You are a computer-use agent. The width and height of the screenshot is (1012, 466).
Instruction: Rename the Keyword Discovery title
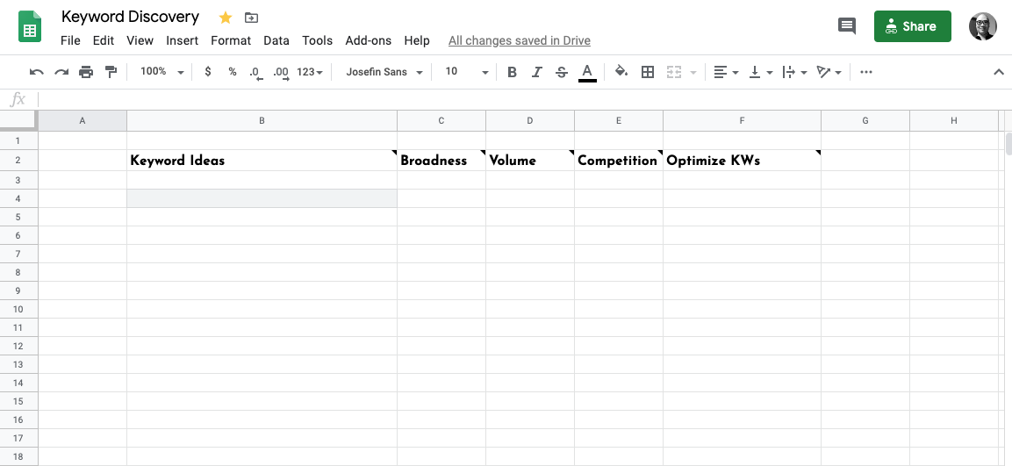tap(131, 17)
